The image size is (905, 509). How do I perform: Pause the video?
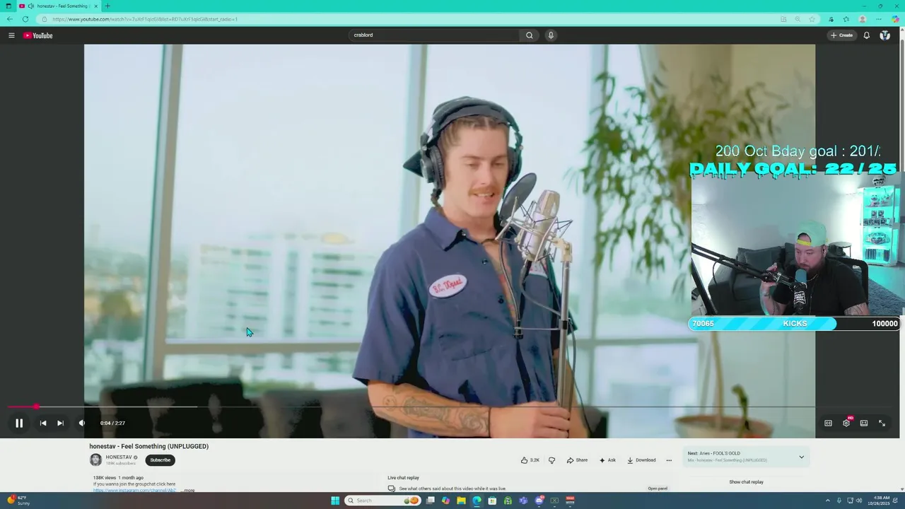tap(19, 423)
